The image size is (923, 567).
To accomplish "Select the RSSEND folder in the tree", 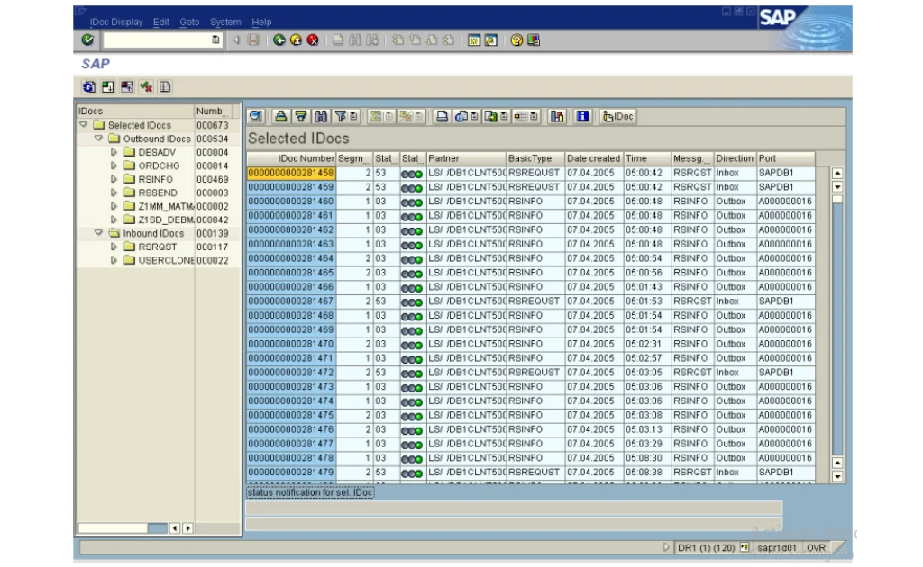I will pos(158,193).
